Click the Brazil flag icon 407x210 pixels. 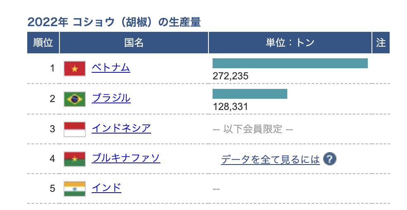click(75, 99)
